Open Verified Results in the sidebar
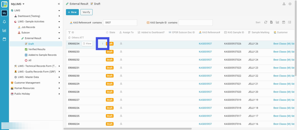 [37, 49]
